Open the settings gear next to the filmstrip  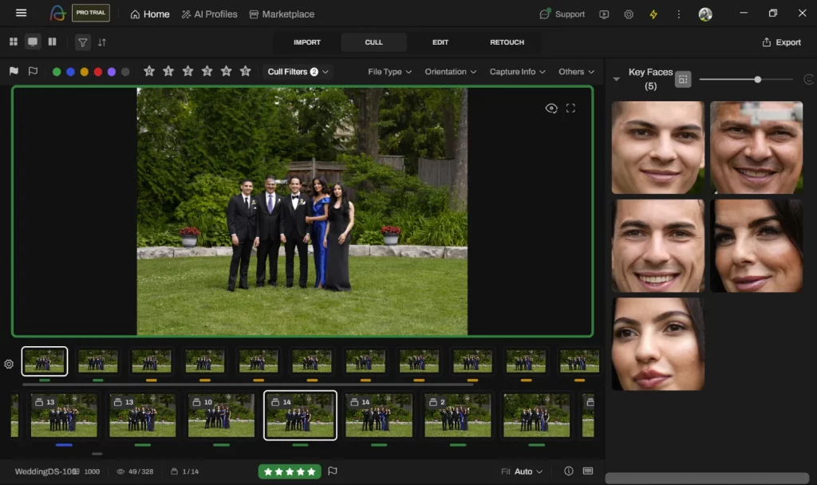pyautogui.click(x=8, y=365)
